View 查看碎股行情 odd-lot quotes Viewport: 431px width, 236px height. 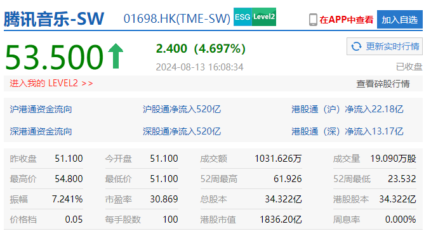tap(383, 84)
